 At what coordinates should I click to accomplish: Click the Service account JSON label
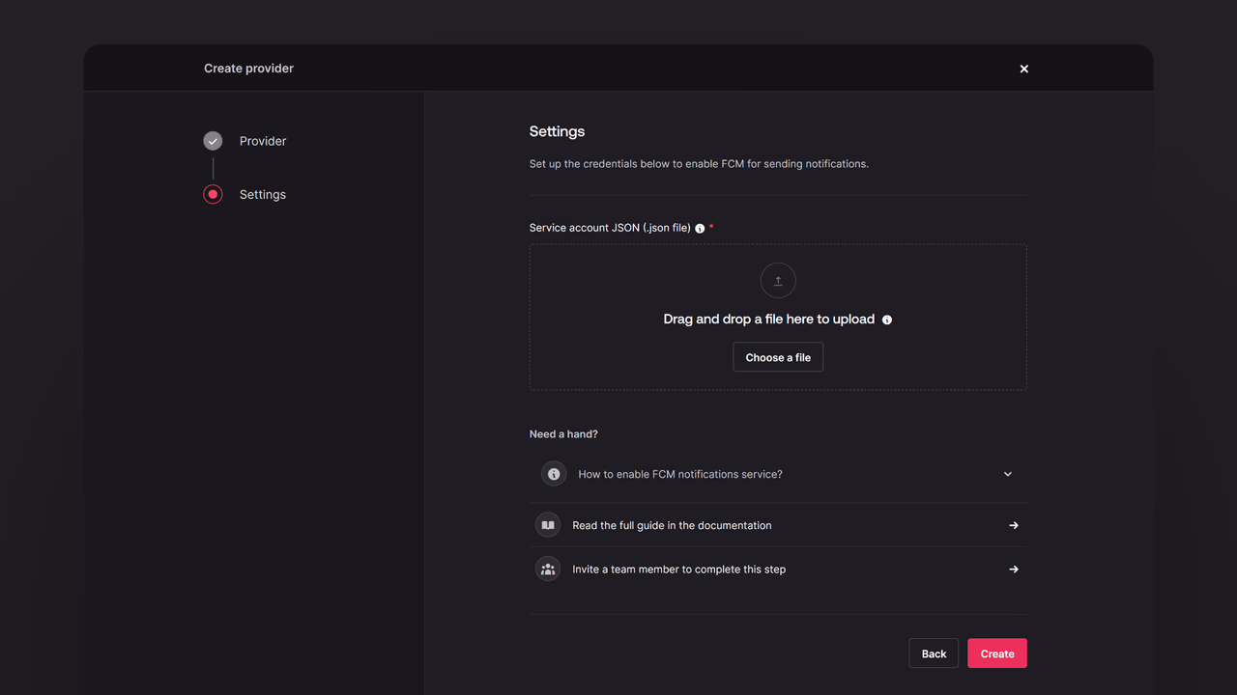click(610, 228)
